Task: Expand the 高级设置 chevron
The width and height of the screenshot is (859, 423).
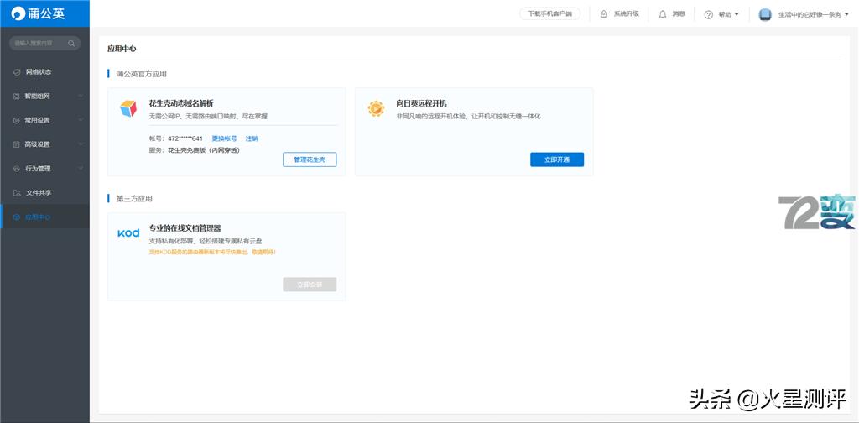Action: (81, 144)
